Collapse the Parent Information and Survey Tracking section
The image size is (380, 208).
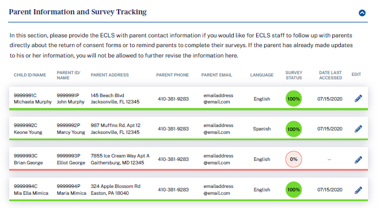coord(362,13)
